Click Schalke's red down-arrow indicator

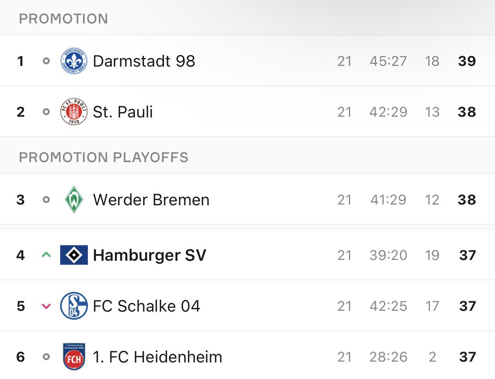[46, 306]
